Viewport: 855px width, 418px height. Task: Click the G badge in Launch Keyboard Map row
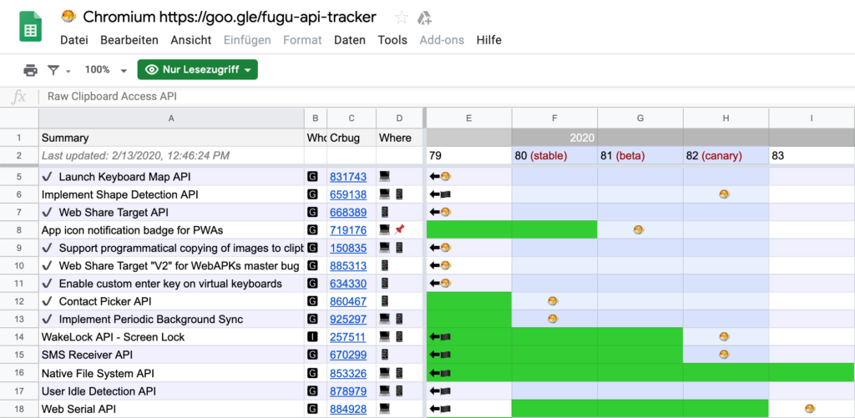point(312,177)
